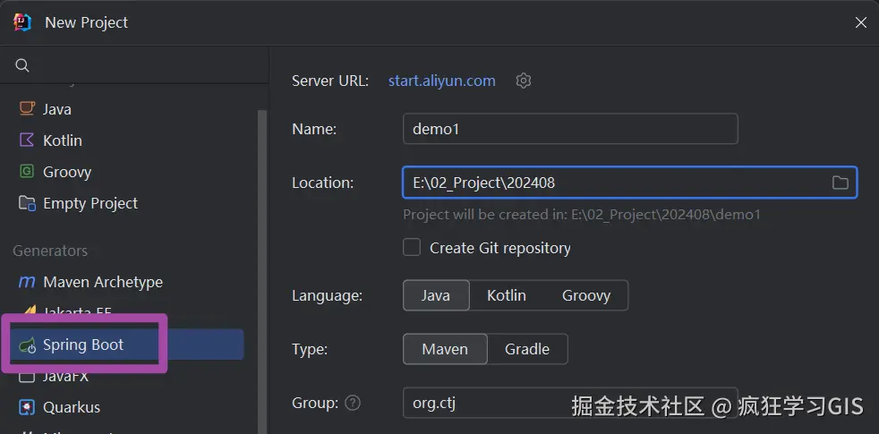The image size is (879, 434).
Task: Choose Maven build type
Action: 445,349
